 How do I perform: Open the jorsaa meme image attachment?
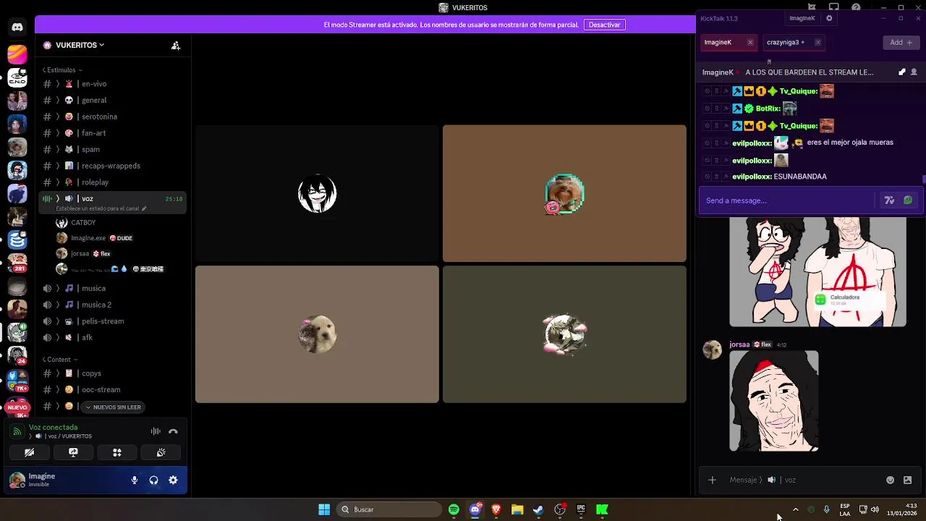pyautogui.click(x=774, y=402)
